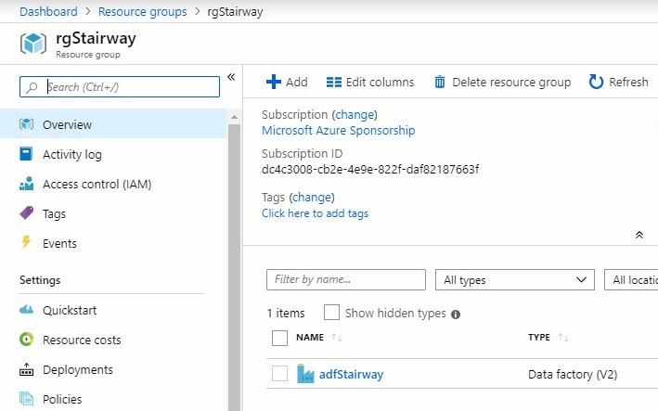The height and width of the screenshot is (411, 658).
Task: Click 'Click here to add tags' link
Action: point(315,213)
